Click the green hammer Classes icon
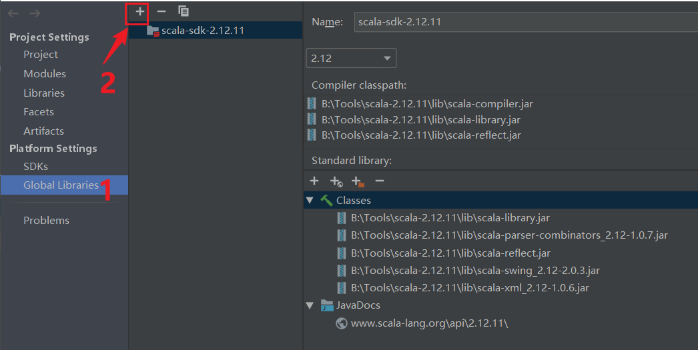 point(326,201)
